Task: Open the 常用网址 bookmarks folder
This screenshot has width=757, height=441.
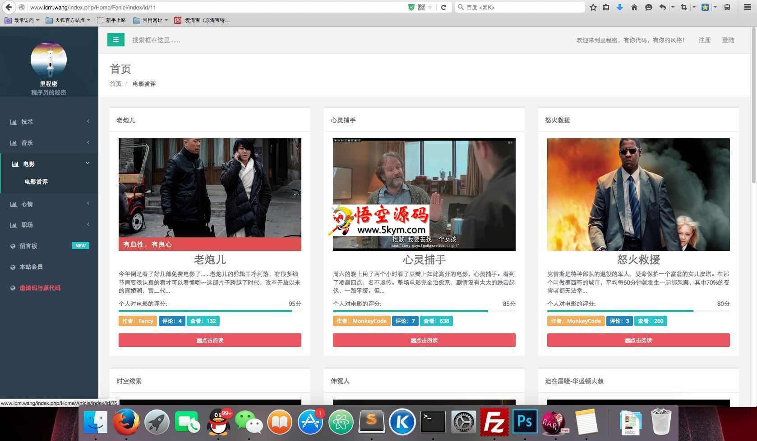Action: 151,20
